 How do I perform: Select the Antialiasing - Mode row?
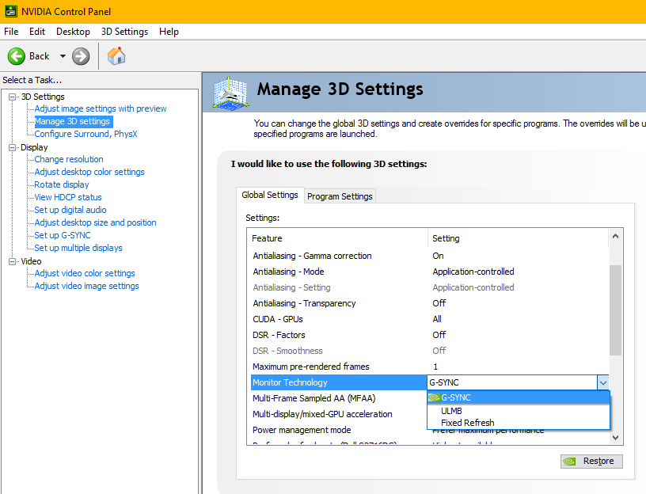pyautogui.click(x=430, y=272)
